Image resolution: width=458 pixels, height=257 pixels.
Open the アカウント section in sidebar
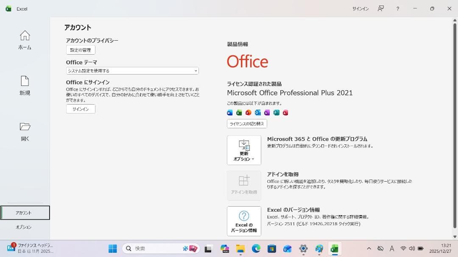pos(24,213)
